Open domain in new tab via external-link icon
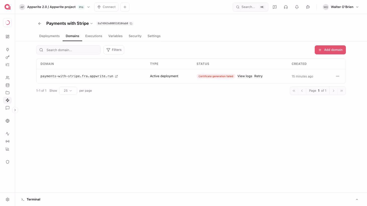 tap(116, 76)
